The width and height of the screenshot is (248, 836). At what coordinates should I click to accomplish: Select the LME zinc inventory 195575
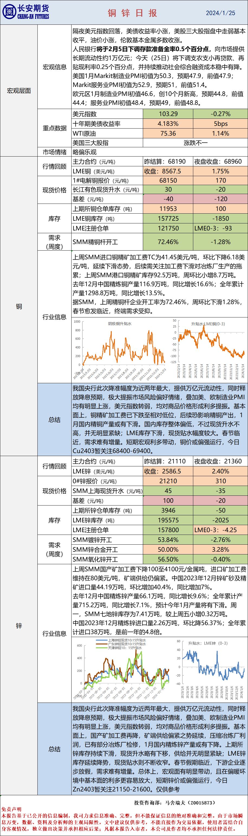click(168, 520)
